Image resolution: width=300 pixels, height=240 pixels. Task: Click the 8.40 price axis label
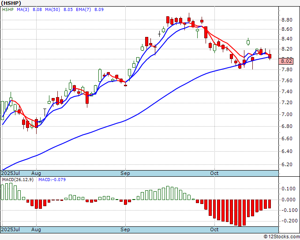click(x=287, y=39)
